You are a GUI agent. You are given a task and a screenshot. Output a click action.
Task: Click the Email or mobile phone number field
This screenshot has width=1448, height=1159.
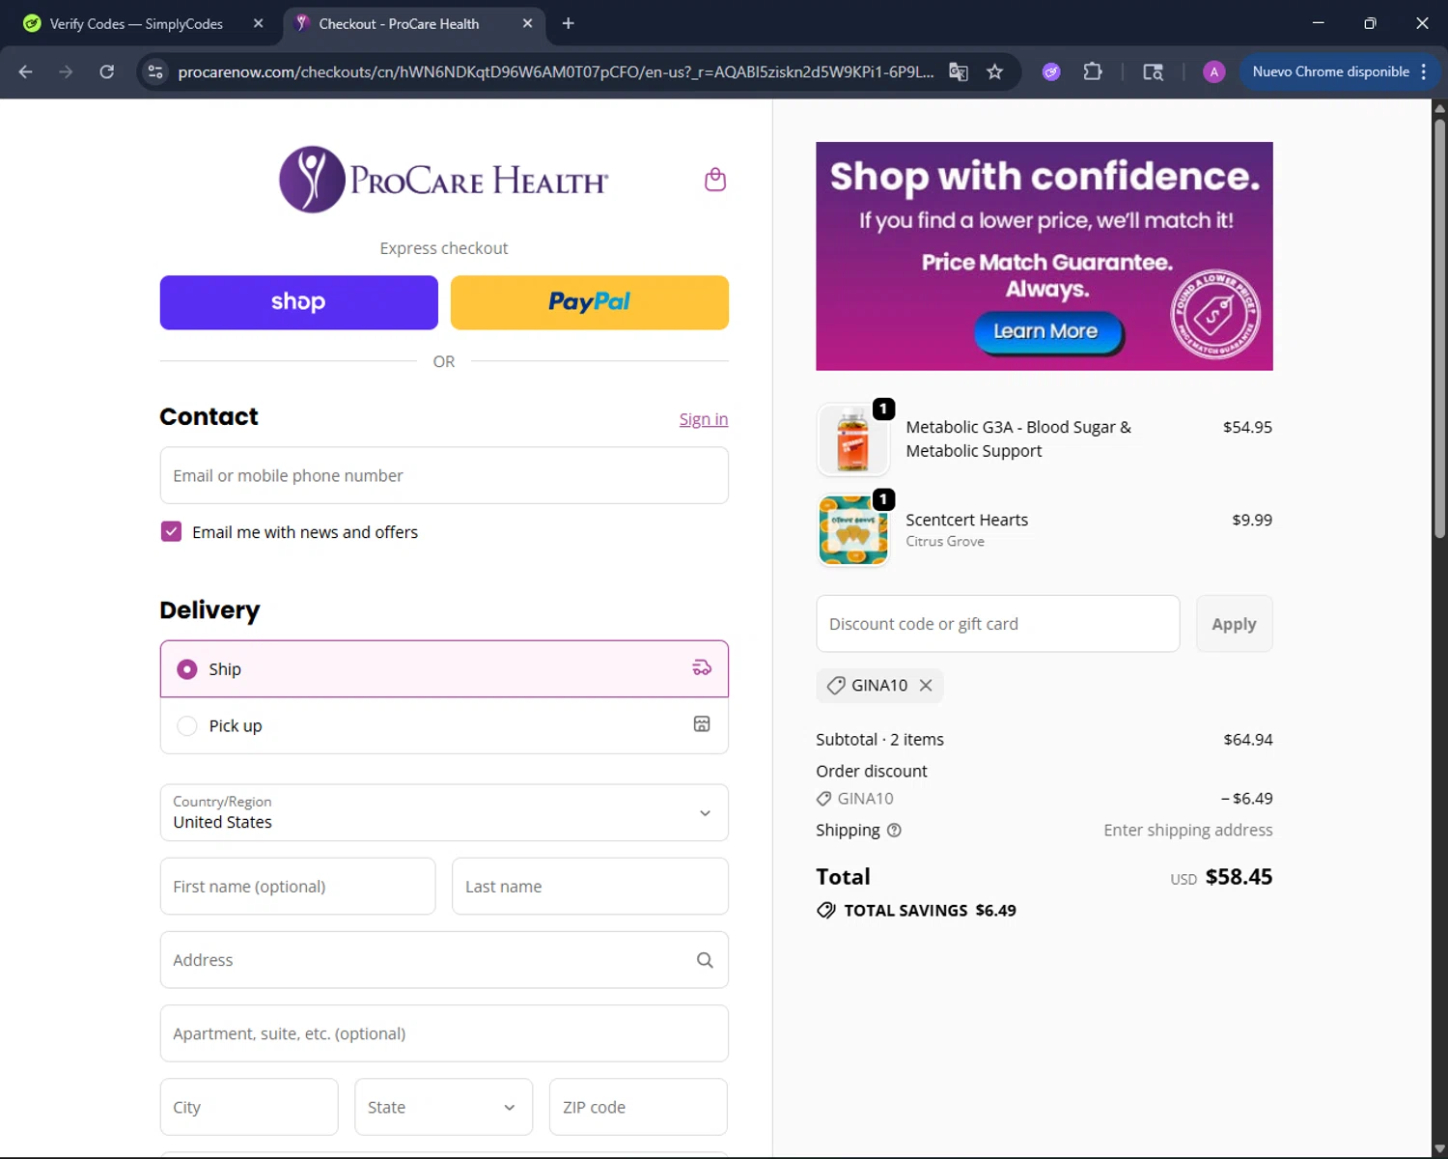coord(444,475)
